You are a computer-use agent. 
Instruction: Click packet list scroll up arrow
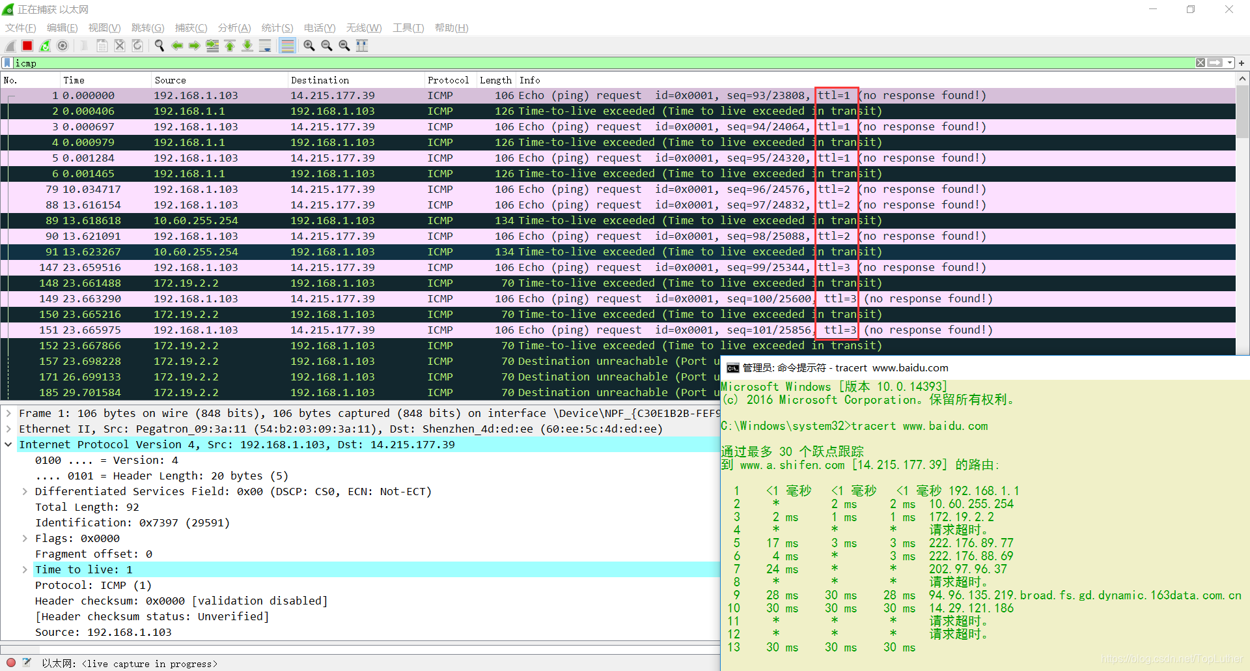(1242, 79)
